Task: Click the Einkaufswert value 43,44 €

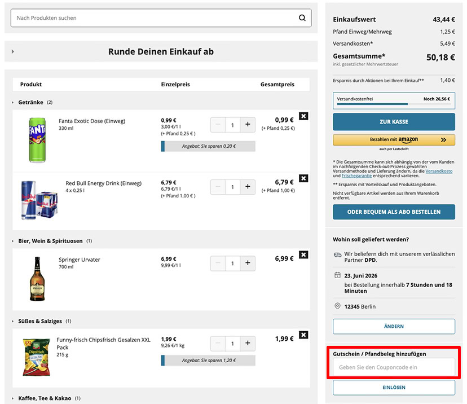Action: tap(444, 20)
